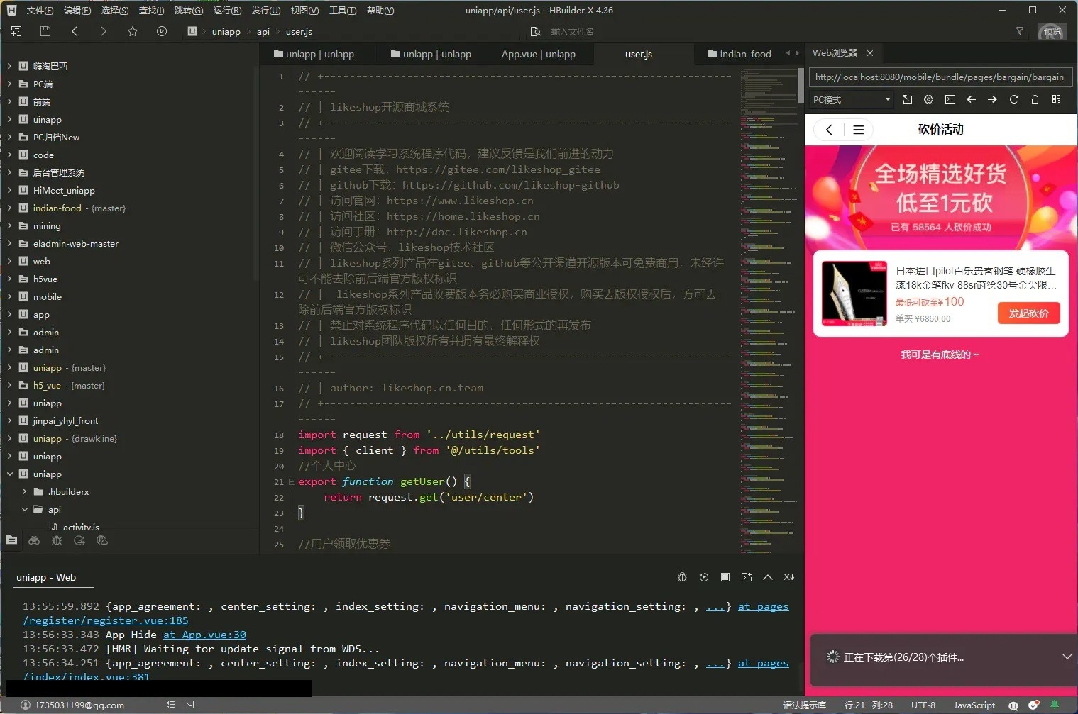Collapse the api folder in project tree

pyautogui.click(x=25, y=510)
